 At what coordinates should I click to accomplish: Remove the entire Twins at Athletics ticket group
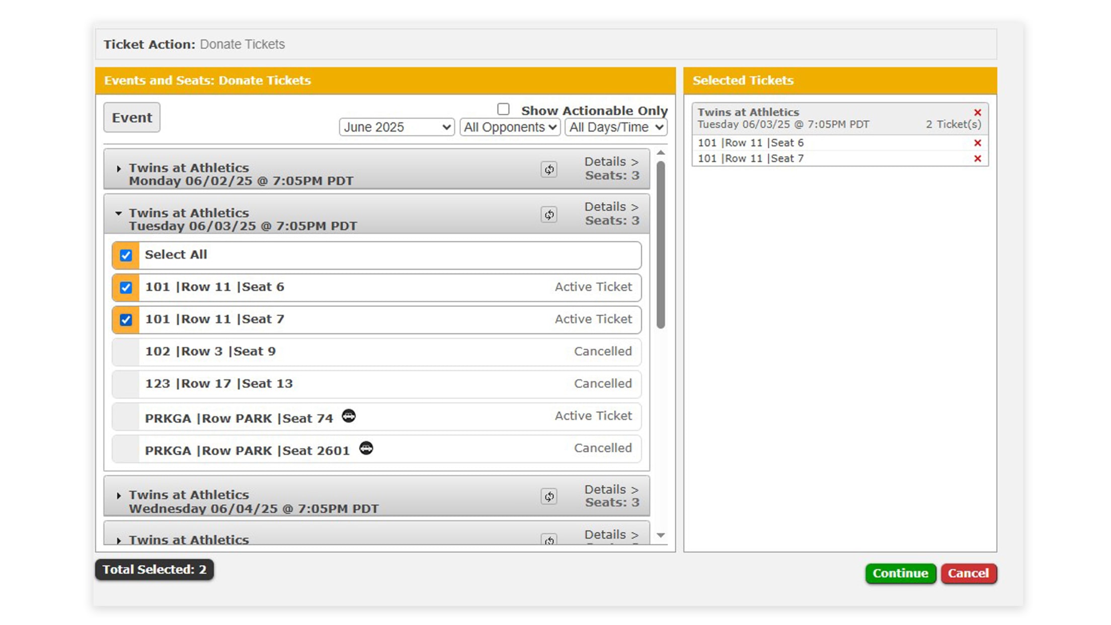pyautogui.click(x=978, y=113)
